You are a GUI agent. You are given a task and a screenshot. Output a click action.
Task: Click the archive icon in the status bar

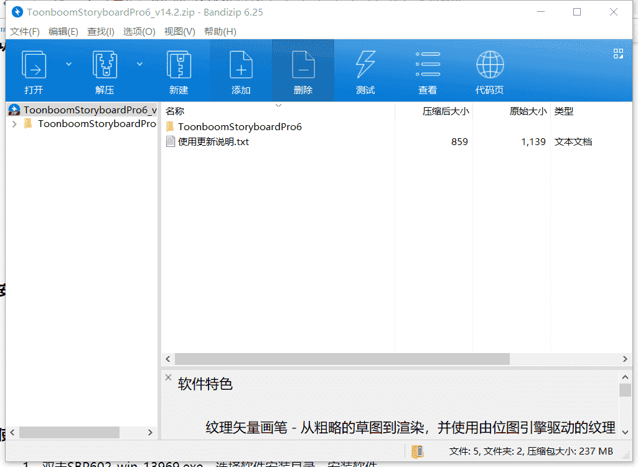coord(418,451)
